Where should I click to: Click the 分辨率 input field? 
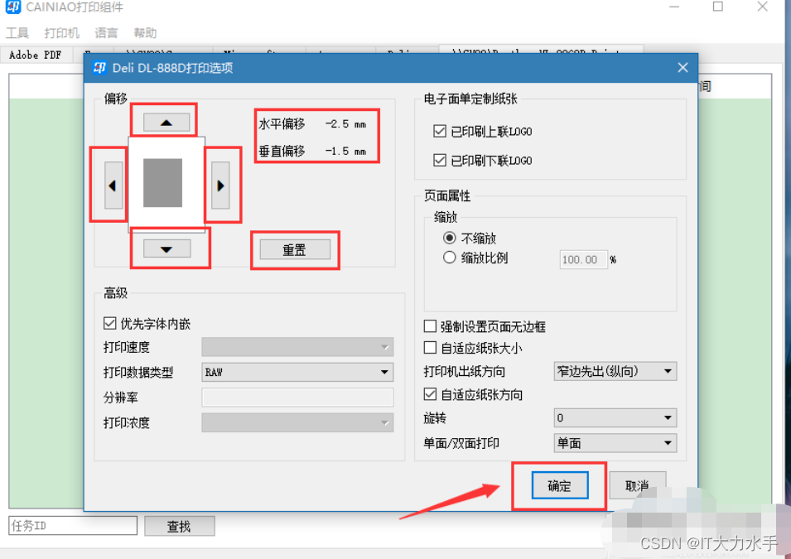[x=297, y=397]
